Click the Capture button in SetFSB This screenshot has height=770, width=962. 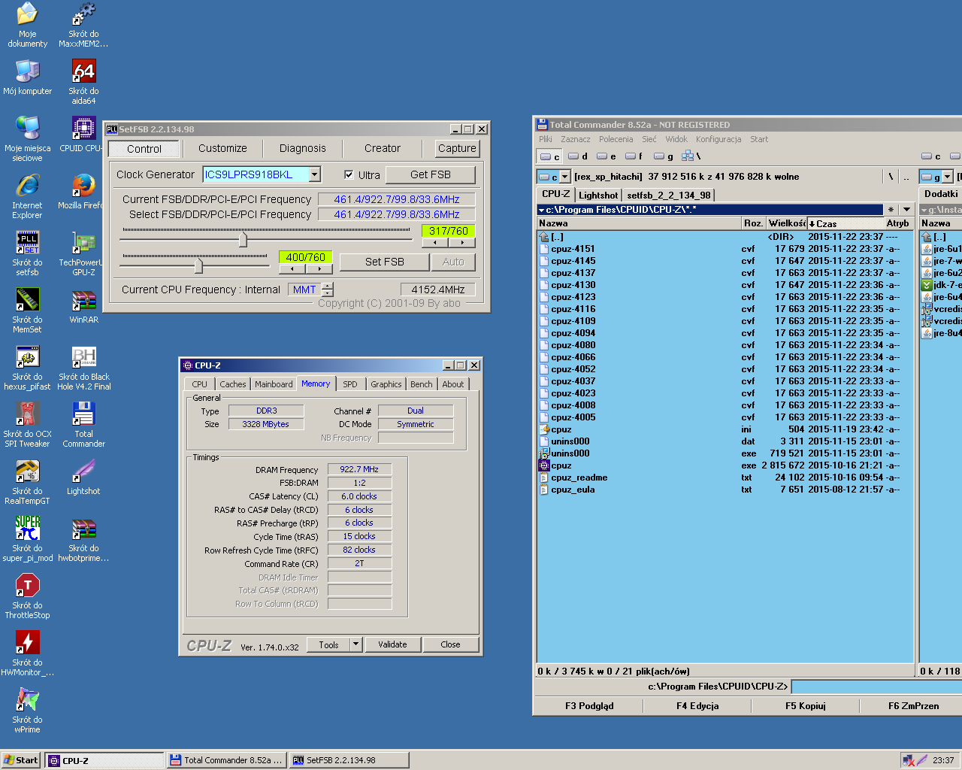457,148
